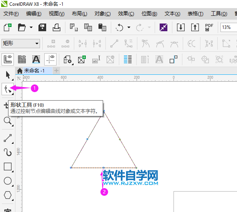Open the 矩形 selection mode dropdown
237x212 pixels.
pos(21,44)
